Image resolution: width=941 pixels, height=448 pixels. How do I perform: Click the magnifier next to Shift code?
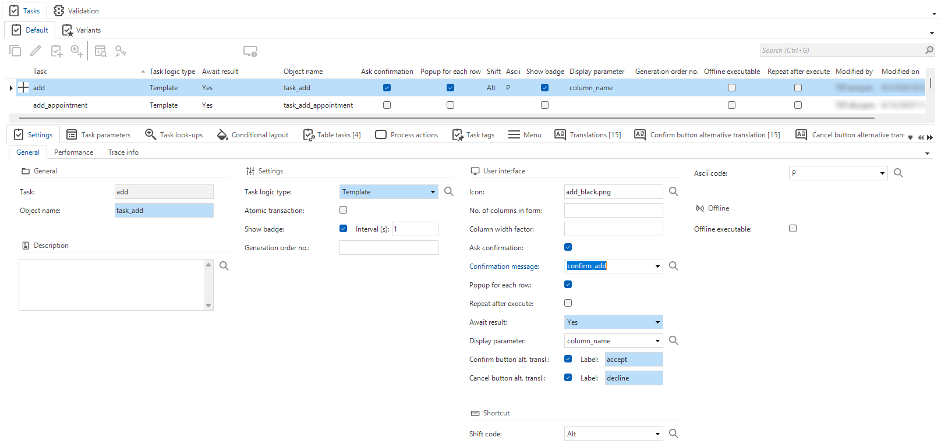[674, 433]
